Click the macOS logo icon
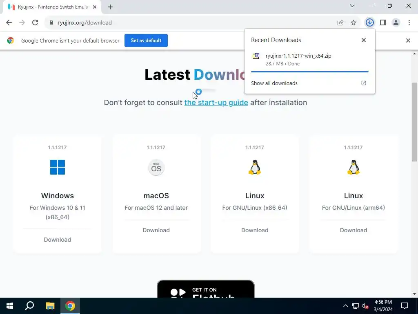The height and width of the screenshot is (314, 418). tap(156, 168)
